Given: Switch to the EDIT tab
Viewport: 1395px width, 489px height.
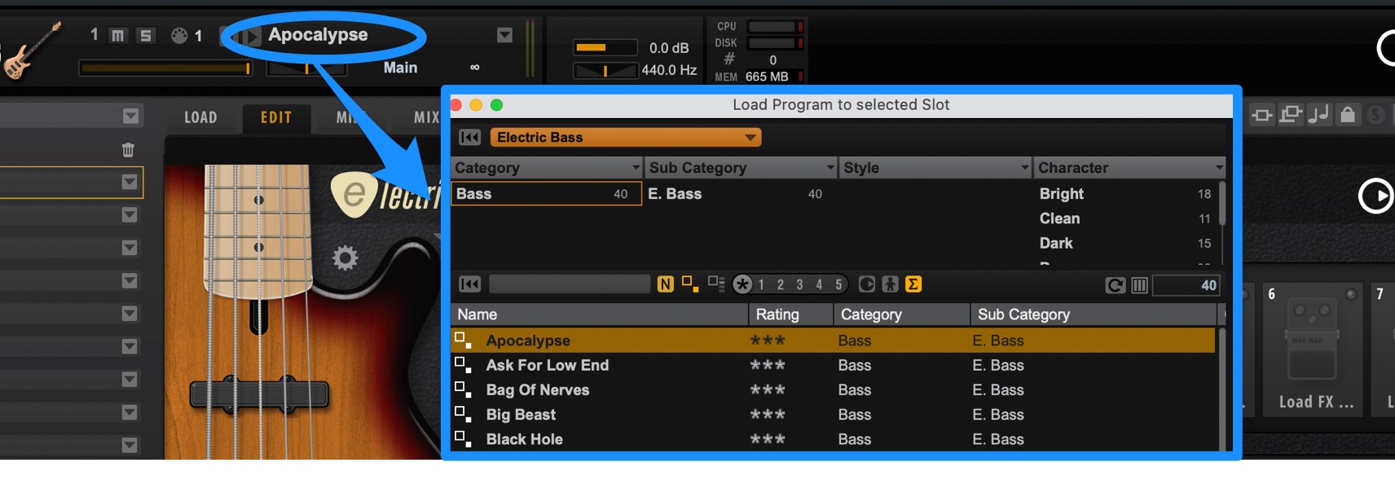Looking at the screenshot, I should (x=276, y=117).
